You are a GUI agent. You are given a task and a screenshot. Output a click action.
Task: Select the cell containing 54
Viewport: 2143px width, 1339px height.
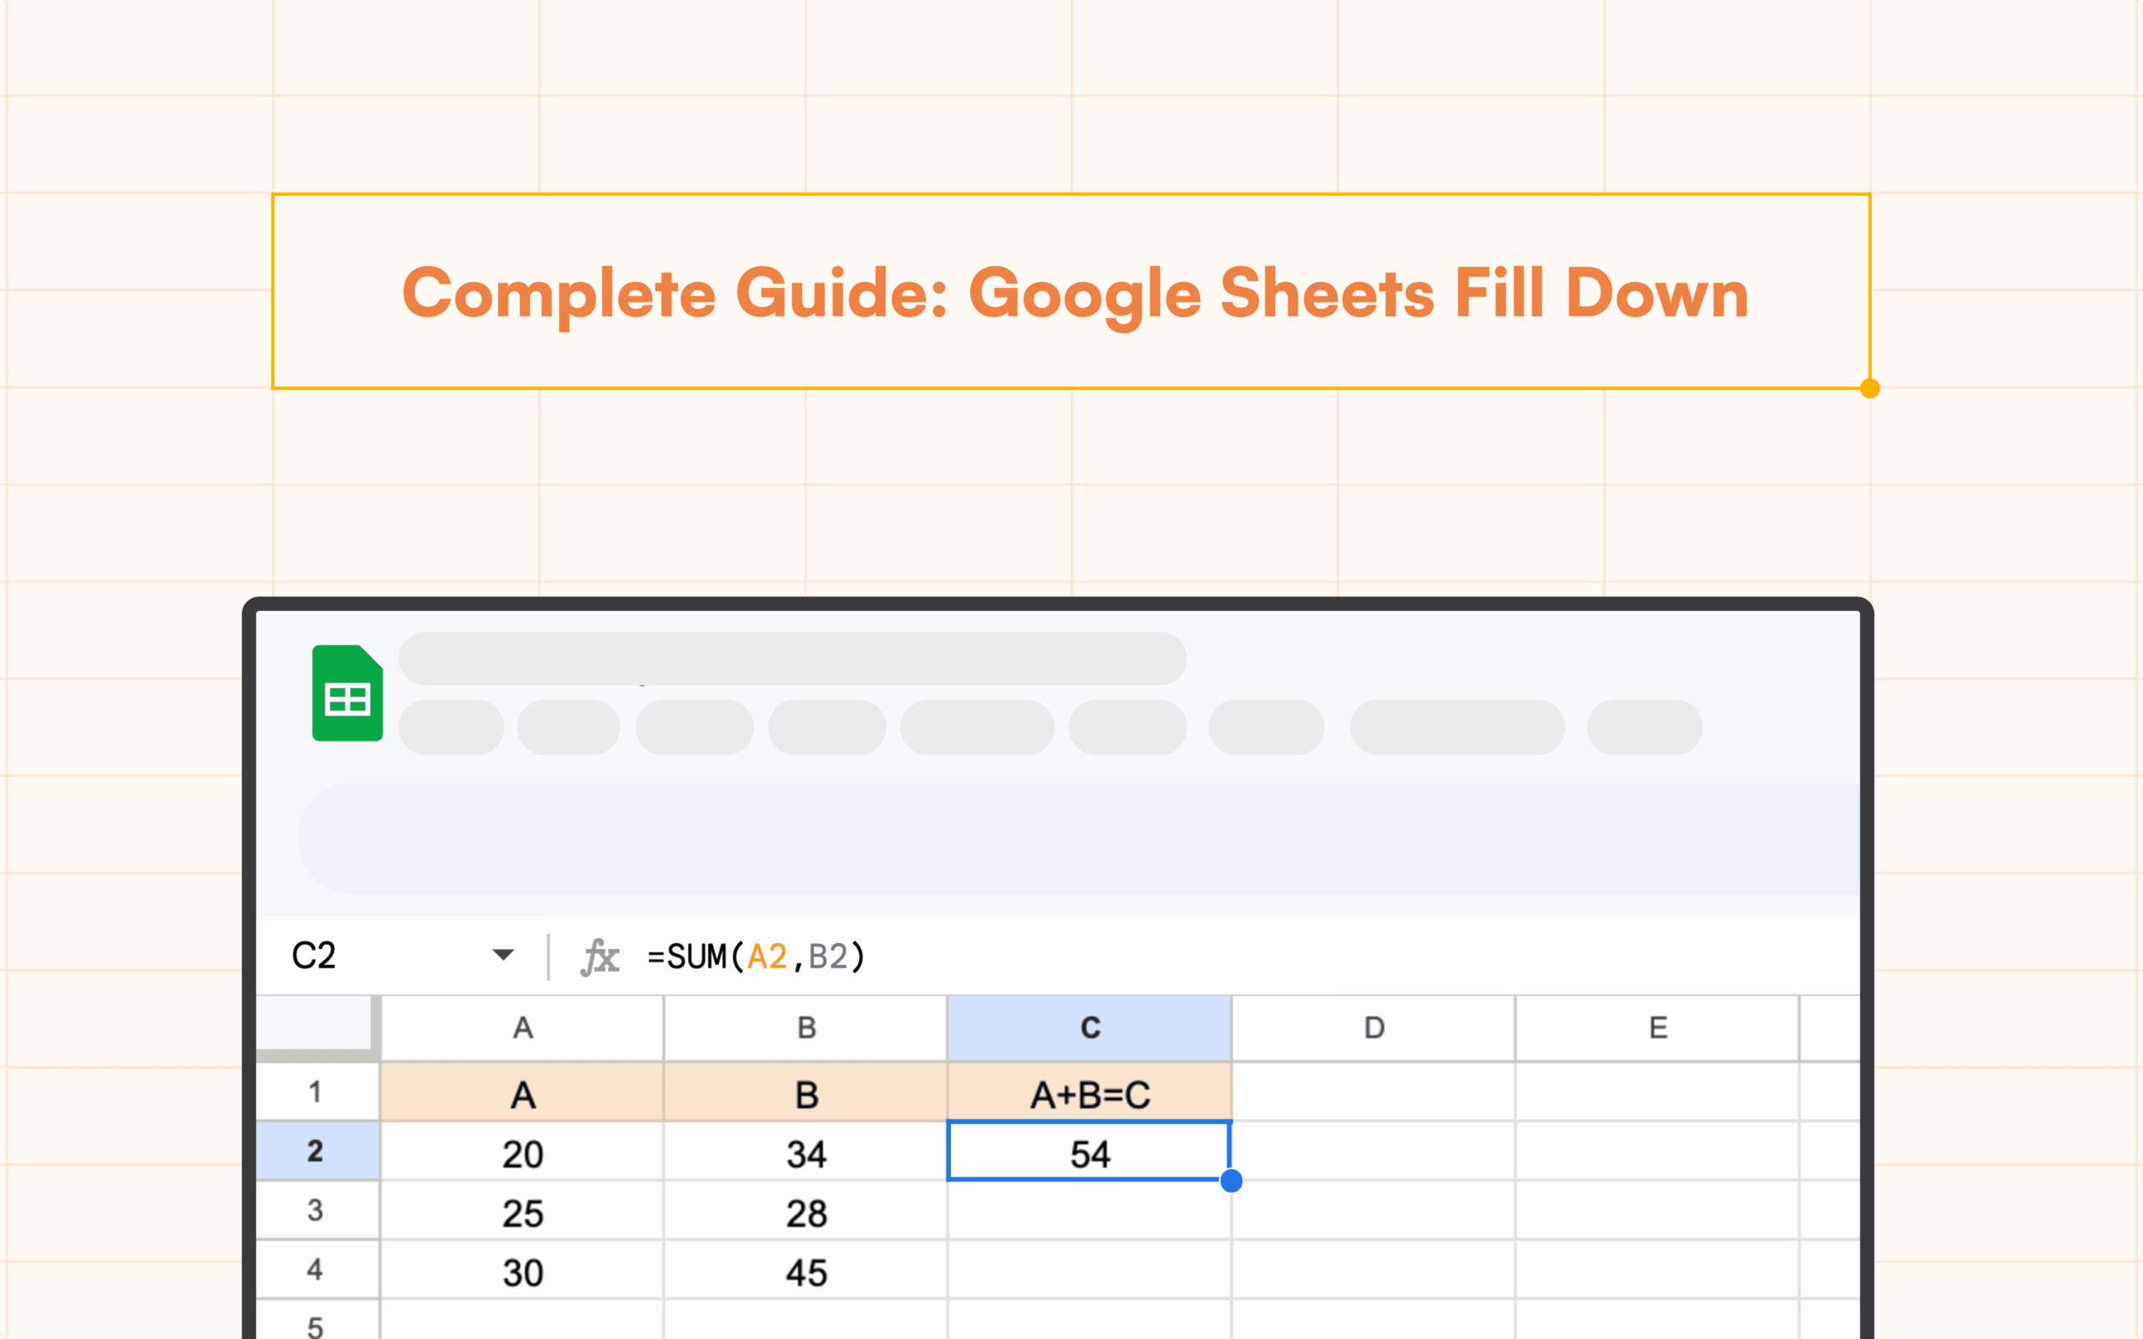(x=1089, y=1153)
